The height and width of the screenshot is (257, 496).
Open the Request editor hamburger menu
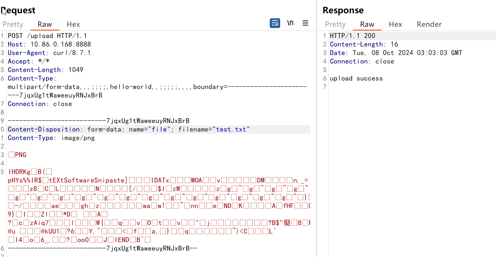[305, 23]
